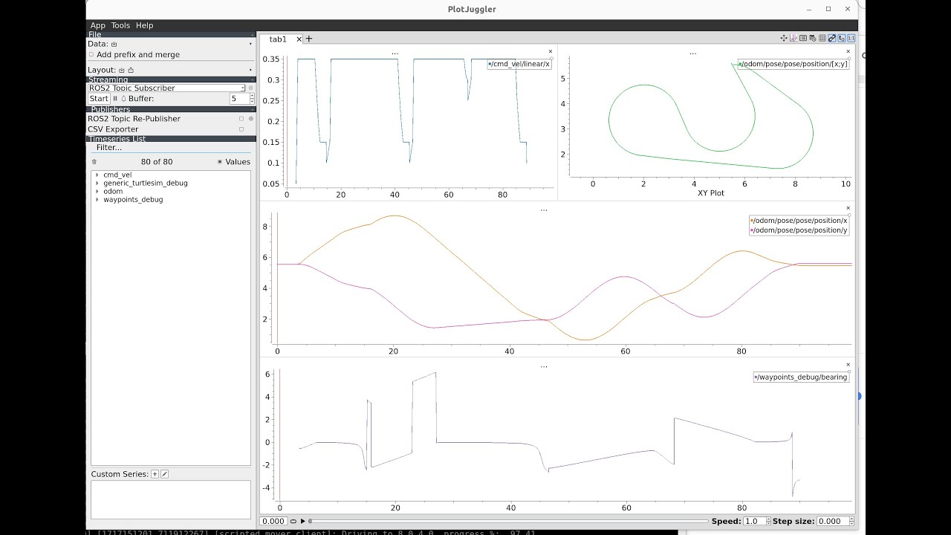Open the App menu

tap(97, 25)
